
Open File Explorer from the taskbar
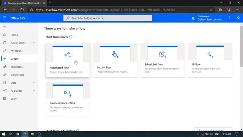click(32, 134)
